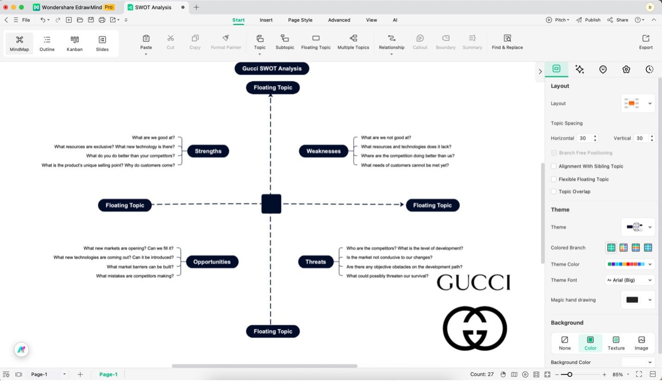This screenshot has height=382, width=662.
Task: Open Theme Font Arial (Big) dropdown
Action: [x=630, y=280]
